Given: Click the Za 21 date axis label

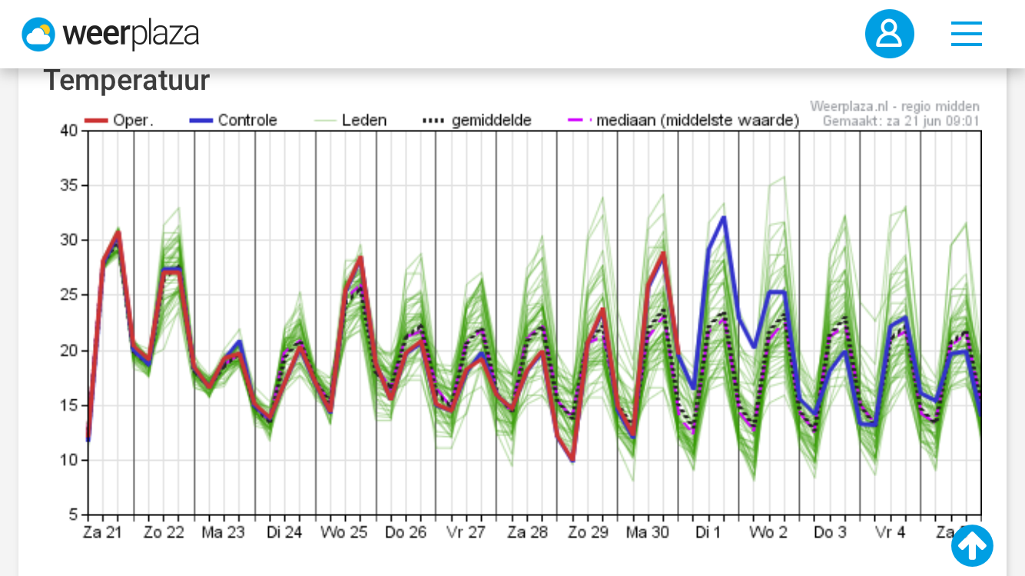Looking at the screenshot, I should tap(103, 532).
